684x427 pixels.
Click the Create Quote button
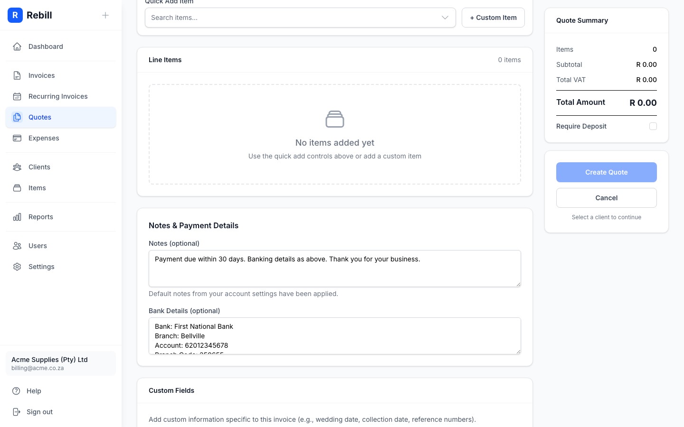click(x=607, y=172)
